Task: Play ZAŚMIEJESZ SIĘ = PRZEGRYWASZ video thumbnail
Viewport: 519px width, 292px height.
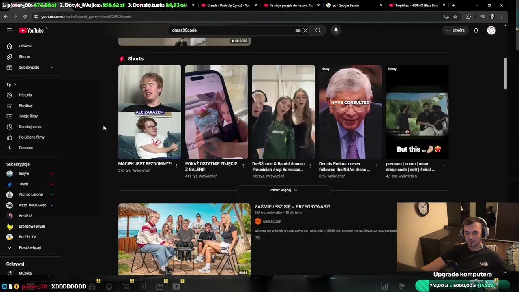Action: pos(184,239)
